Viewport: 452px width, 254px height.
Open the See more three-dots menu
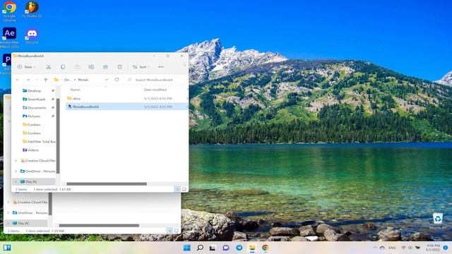pyautogui.click(x=161, y=67)
